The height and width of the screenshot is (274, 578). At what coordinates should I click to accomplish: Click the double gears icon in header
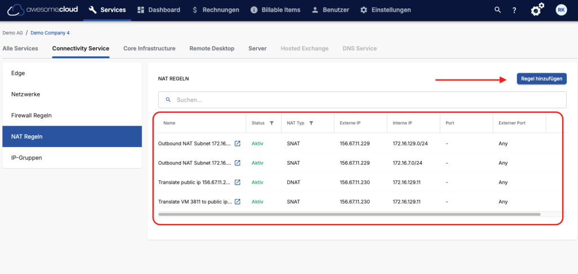537,10
